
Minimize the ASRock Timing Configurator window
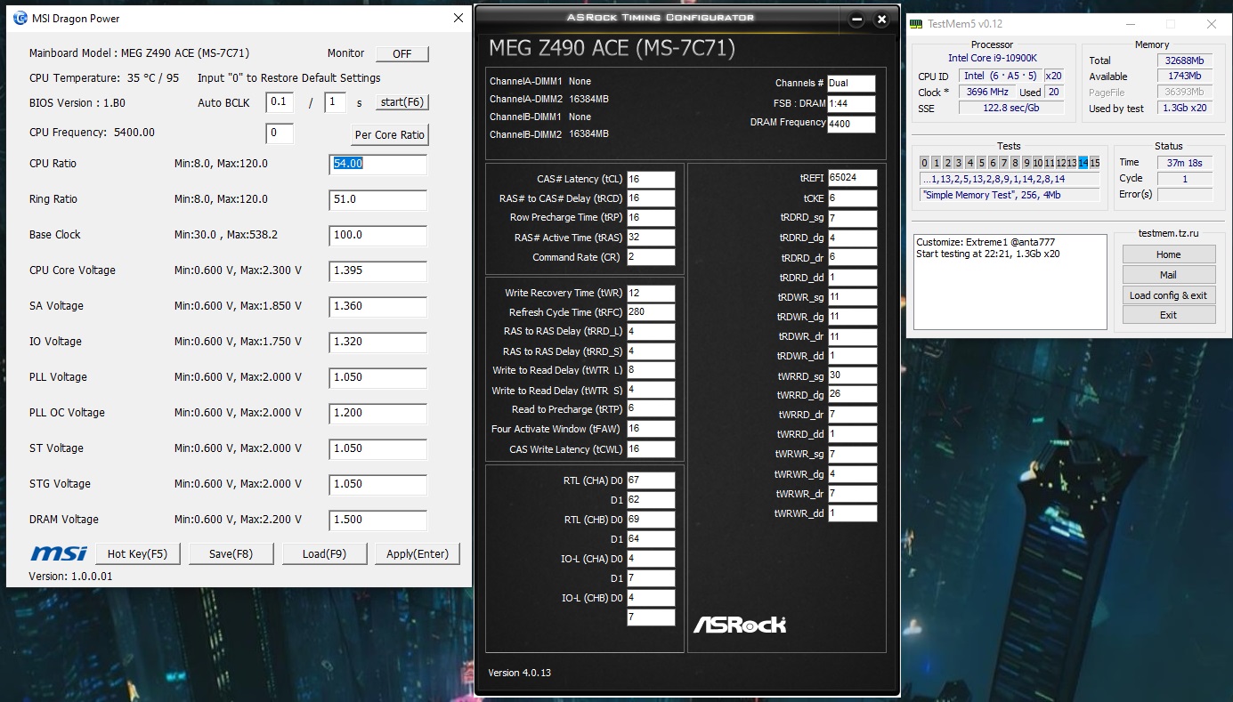[x=856, y=19]
